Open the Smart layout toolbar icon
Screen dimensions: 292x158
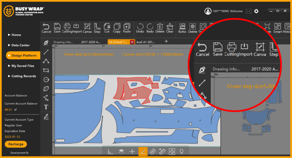(277, 27)
